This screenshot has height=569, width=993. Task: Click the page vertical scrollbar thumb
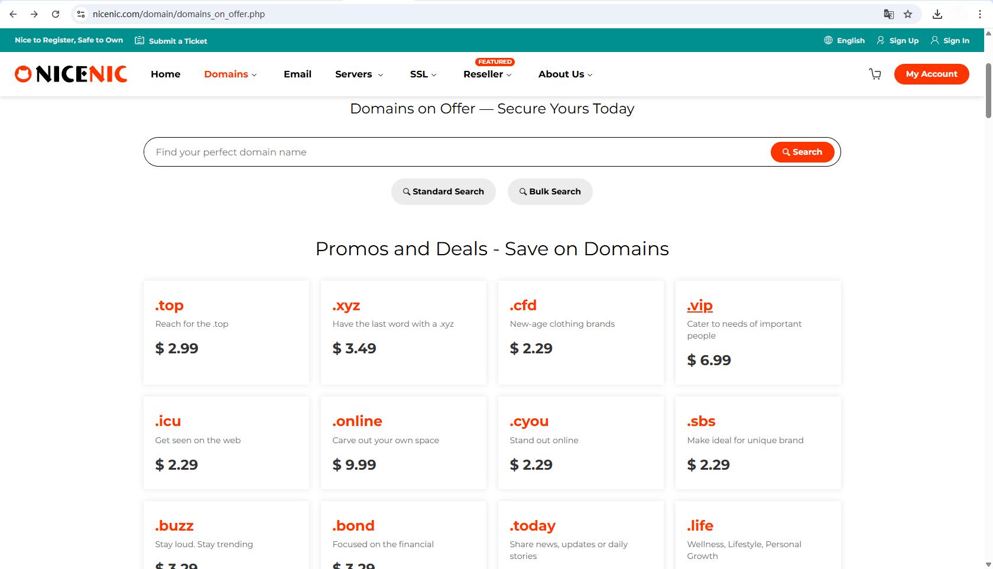coord(988,90)
